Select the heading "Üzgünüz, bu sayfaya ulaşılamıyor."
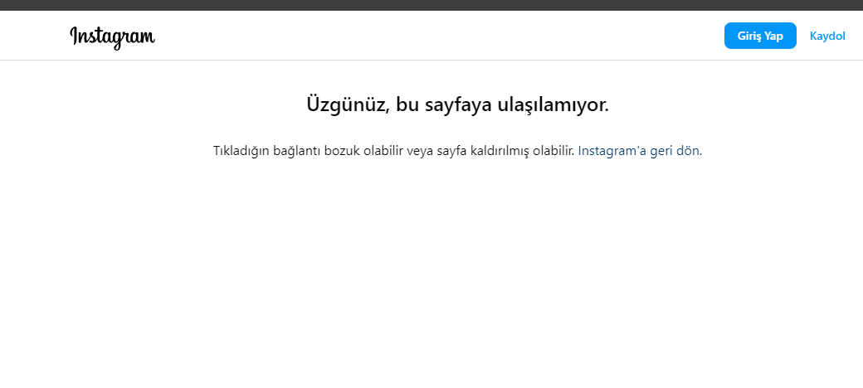This screenshot has width=863, height=388. click(457, 104)
